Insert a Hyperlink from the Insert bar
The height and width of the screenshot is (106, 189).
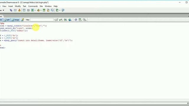tap(11, 10)
